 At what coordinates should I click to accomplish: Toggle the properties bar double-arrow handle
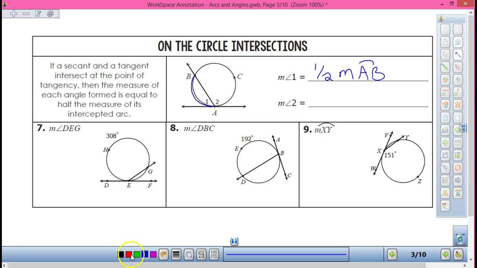(x=234, y=242)
